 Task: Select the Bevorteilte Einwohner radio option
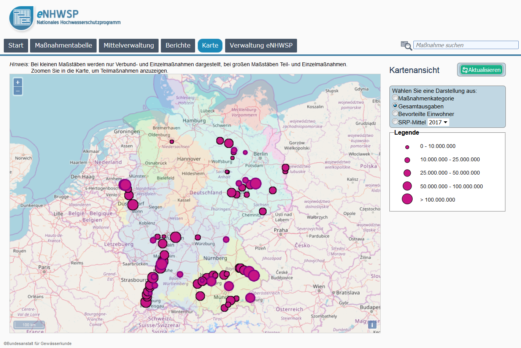395,113
